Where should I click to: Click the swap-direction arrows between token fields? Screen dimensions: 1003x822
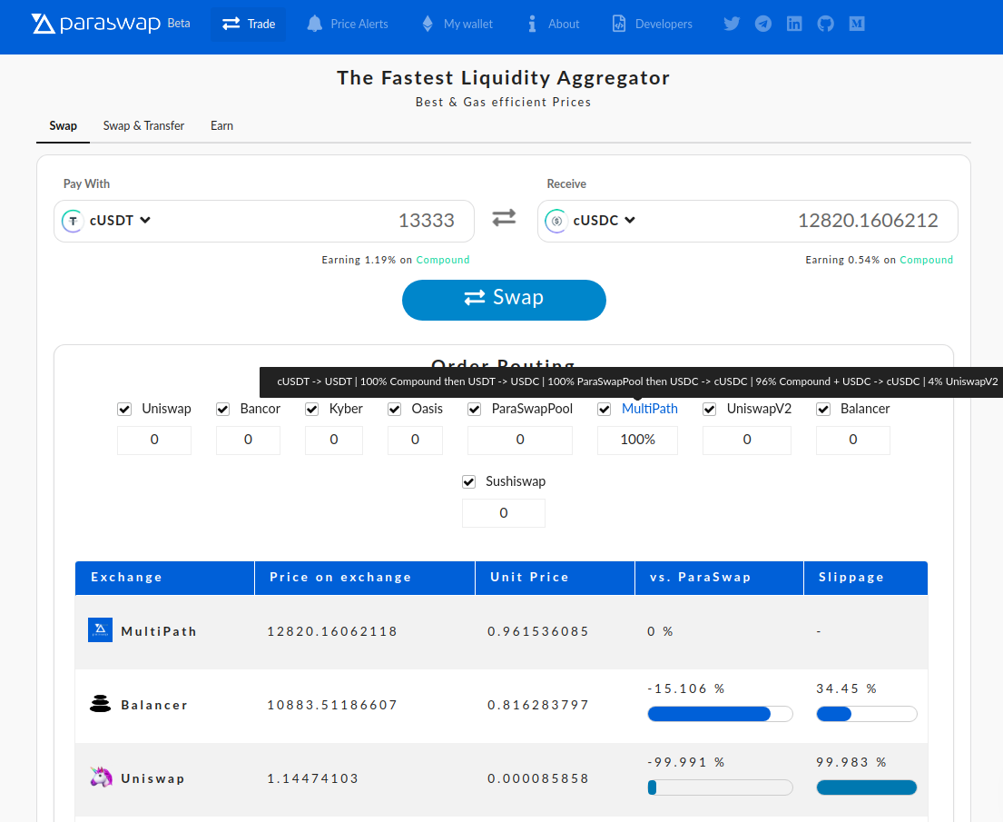tap(504, 218)
